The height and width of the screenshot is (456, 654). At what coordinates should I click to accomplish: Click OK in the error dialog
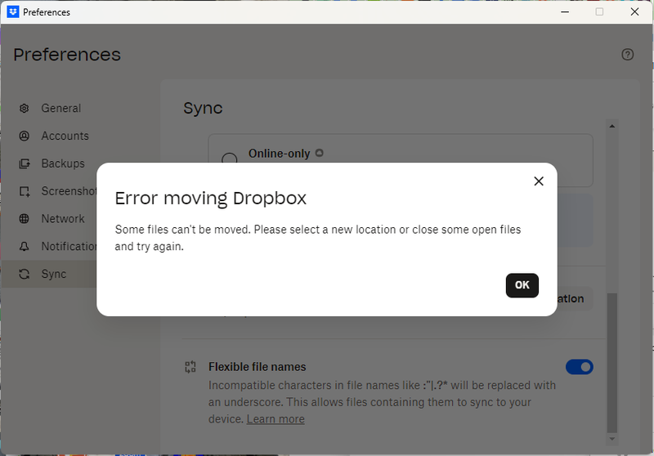[x=522, y=285]
